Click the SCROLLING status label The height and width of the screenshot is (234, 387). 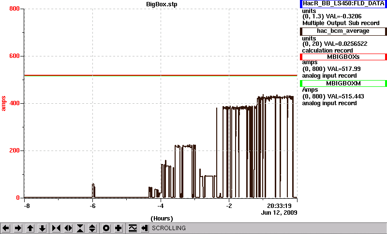(168, 228)
